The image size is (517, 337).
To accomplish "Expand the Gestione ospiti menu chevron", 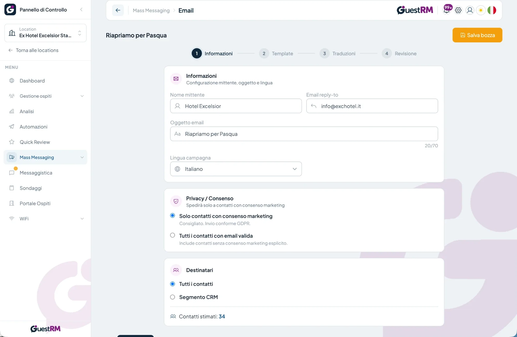I will click(x=82, y=96).
